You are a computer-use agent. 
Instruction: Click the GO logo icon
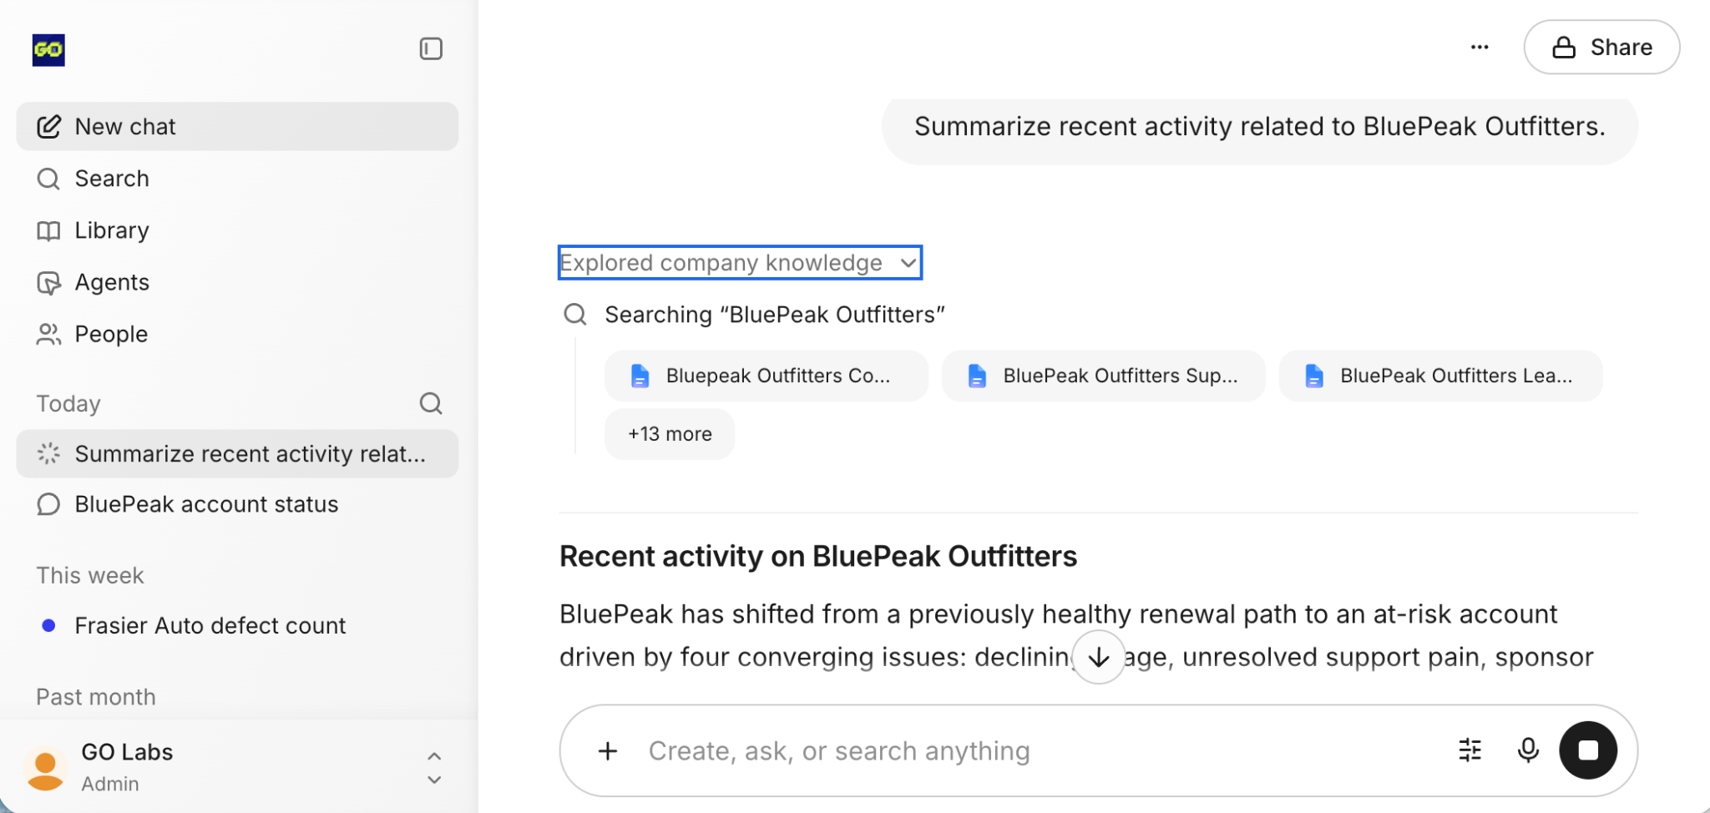[48, 50]
